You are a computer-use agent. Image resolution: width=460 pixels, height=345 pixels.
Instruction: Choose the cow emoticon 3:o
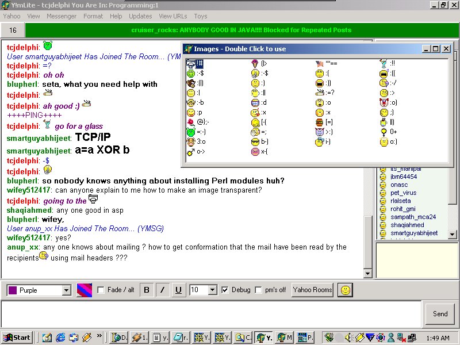pos(196,141)
